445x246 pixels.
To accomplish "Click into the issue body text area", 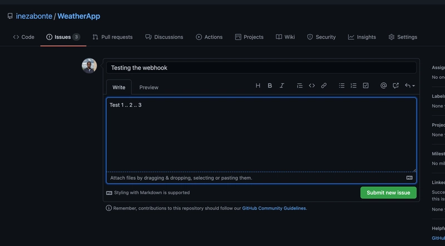I will pyautogui.click(x=261, y=135).
